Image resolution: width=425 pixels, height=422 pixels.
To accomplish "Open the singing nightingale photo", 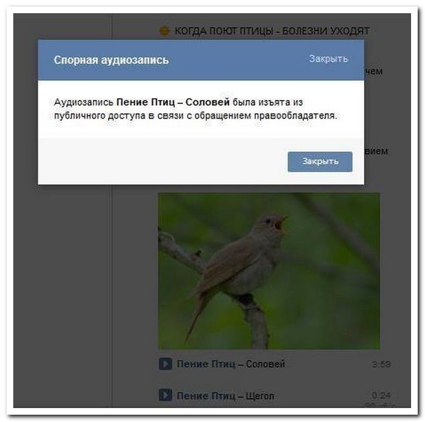I will click(269, 271).
